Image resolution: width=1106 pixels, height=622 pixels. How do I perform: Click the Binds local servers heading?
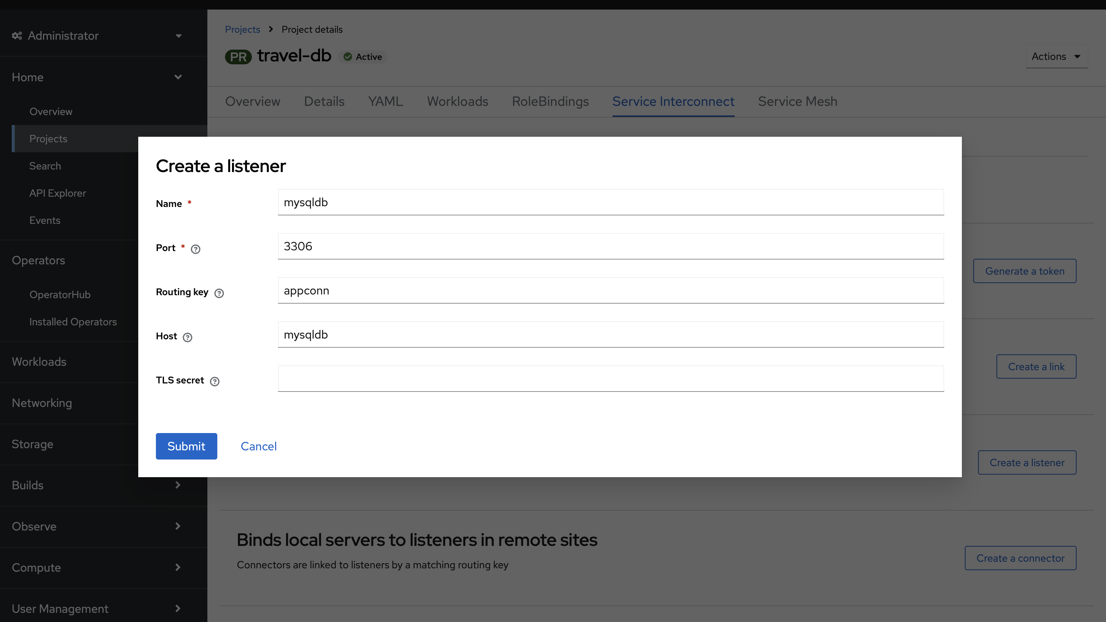[417, 540]
